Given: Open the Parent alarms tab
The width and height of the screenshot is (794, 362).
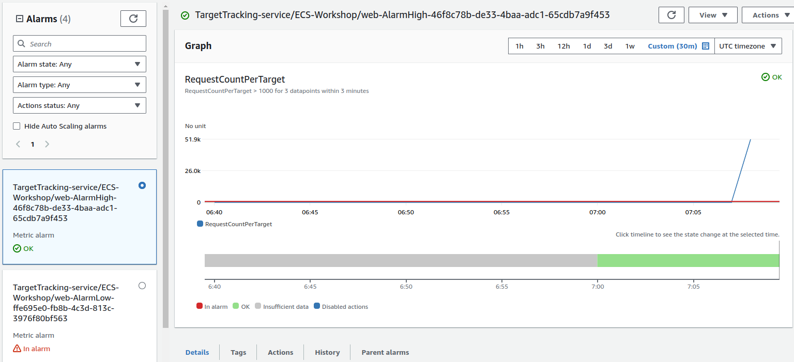Looking at the screenshot, I should [x=385, y=352].
